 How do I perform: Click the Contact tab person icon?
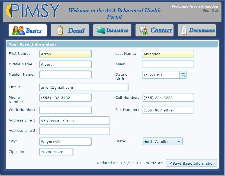[x=143, y=30]
